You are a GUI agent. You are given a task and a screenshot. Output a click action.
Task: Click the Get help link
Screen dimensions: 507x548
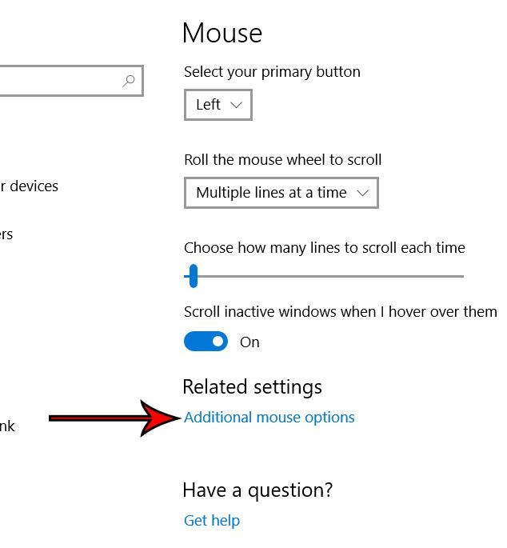point(212,521)
